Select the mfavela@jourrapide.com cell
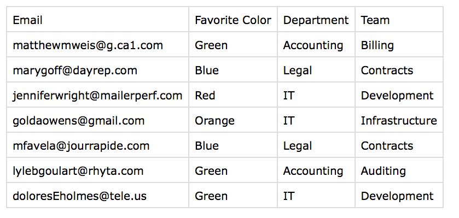The image size is (459, 218). (97, 145)
